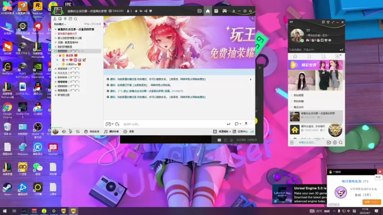Viewport: 383px width, 215px height.
Task: Open the gamepad emoji icon beside chat input
Action: 108,124
